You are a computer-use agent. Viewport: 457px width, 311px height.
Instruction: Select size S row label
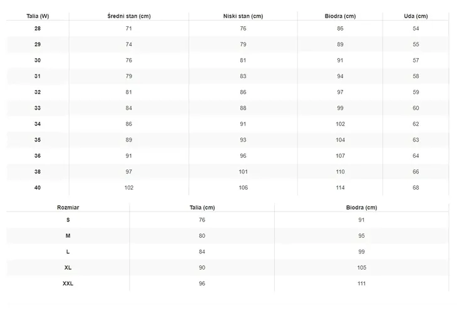(68, 220)
